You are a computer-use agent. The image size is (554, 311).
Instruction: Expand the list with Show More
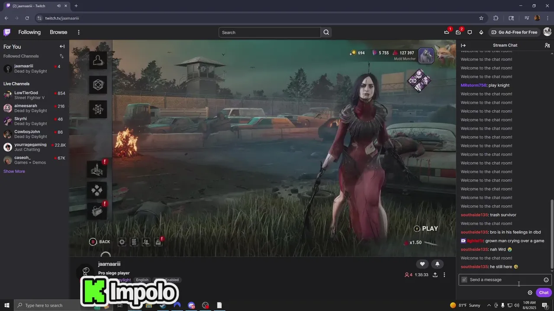tap(14, 171)
